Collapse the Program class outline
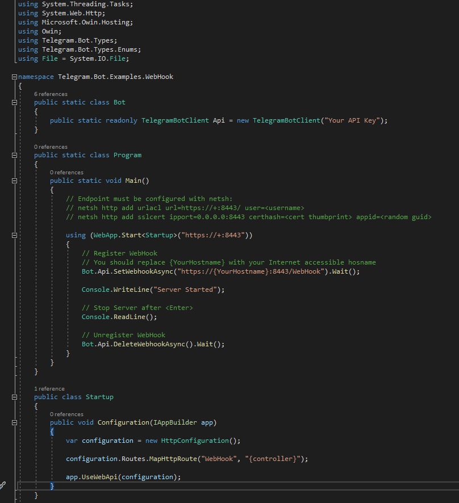 point(14,155)
